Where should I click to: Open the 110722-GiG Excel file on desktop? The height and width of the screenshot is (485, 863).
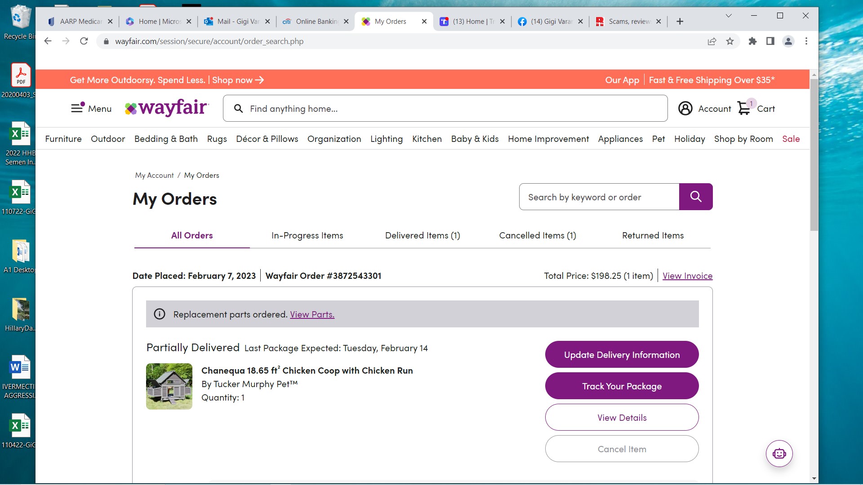[18, 198]
